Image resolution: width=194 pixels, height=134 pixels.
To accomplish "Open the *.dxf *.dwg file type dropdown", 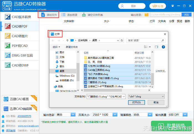I will (146, 97).
